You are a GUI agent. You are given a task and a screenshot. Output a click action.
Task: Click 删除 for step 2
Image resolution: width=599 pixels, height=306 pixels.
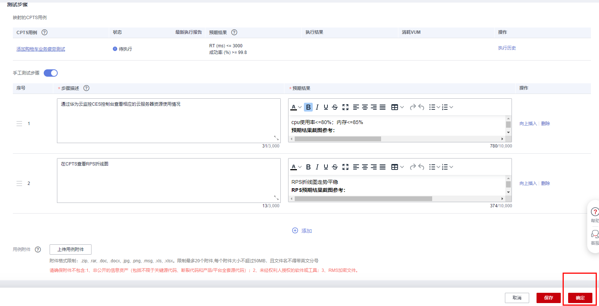coord(545,183)
